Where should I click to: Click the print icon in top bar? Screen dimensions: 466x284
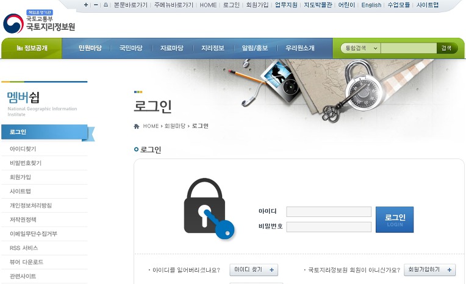106,5
